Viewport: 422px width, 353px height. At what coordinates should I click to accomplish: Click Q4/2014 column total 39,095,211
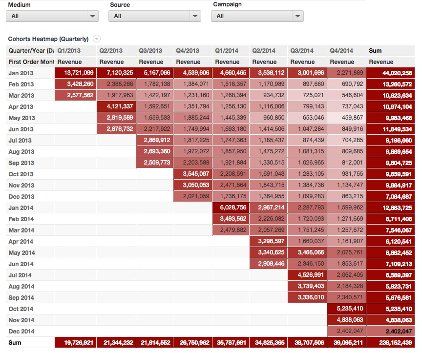point(347,343)
